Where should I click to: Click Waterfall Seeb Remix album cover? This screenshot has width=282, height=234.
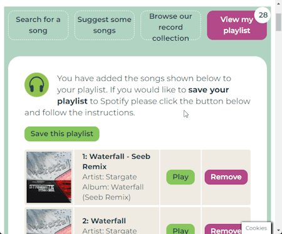49,177
